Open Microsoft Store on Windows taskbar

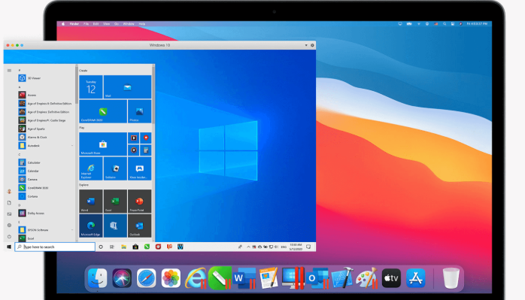(135, 247)
